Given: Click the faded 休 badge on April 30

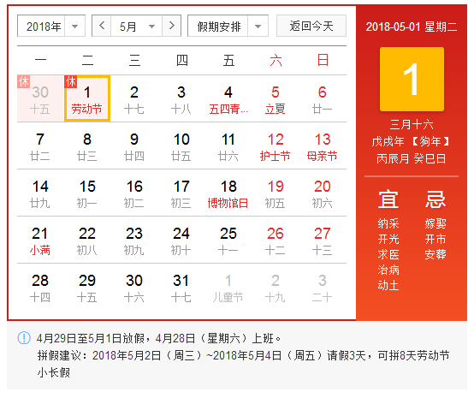Looking at the screenshot, I should 24,81.
